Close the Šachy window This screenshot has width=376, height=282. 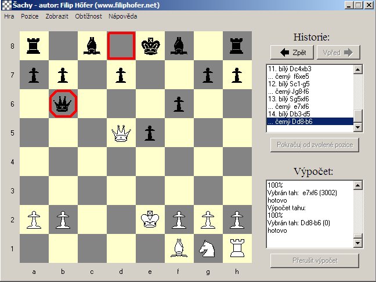coord(368,5)
